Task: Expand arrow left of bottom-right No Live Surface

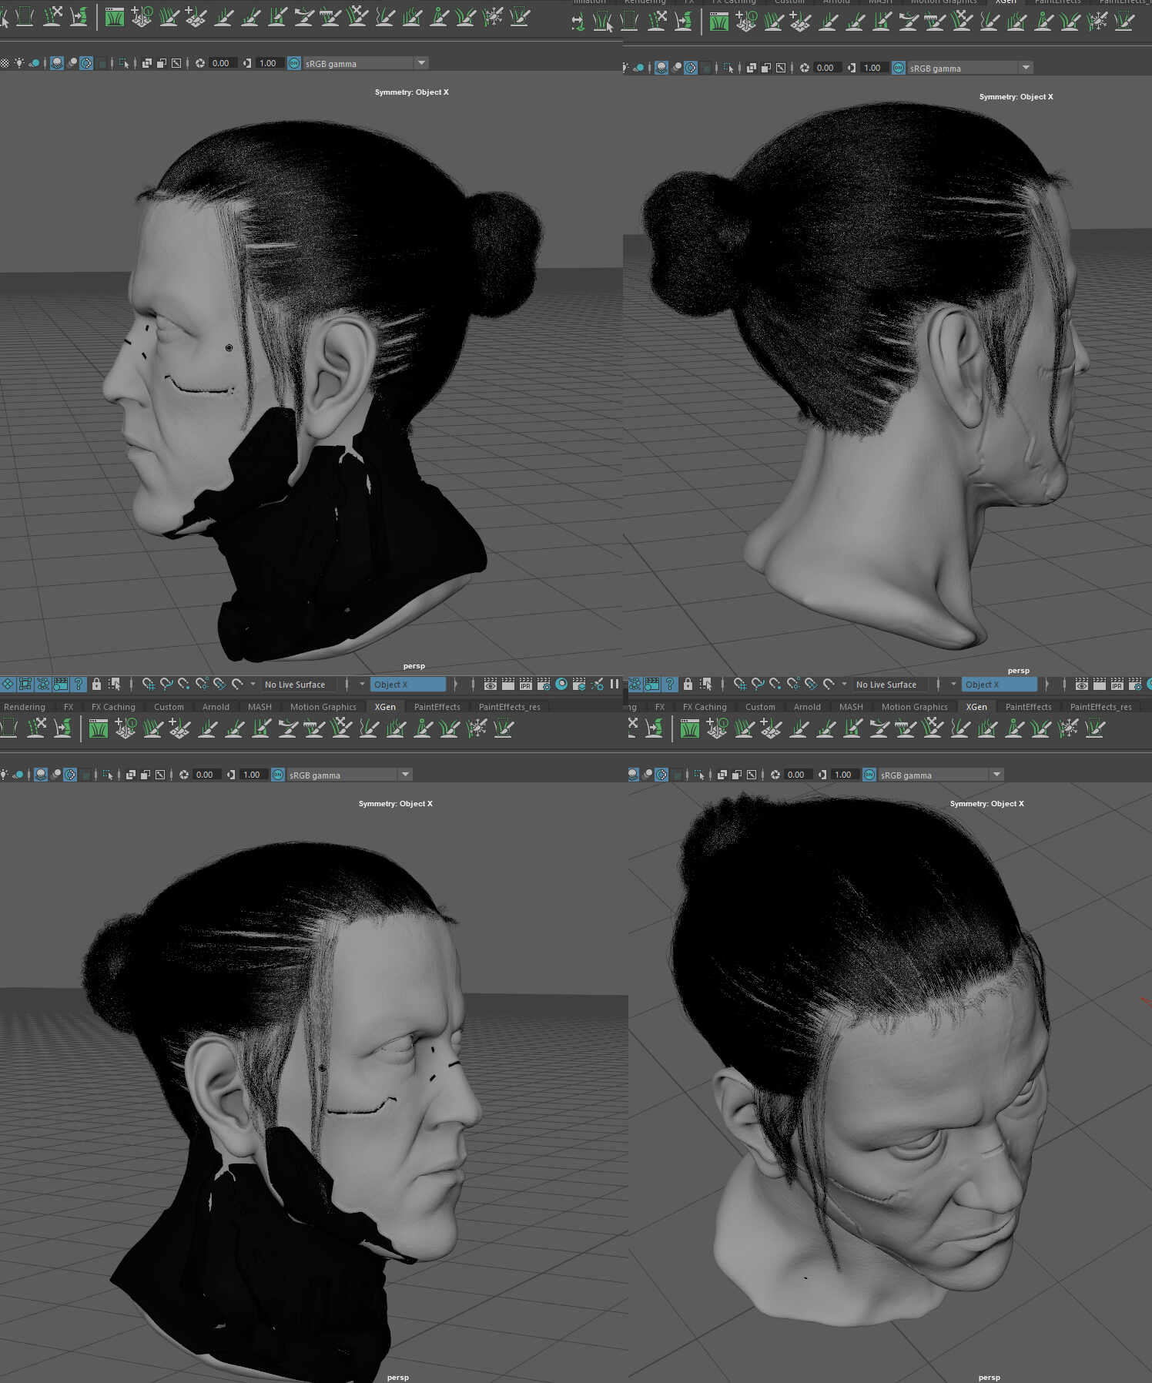Action: click(844, 684)
